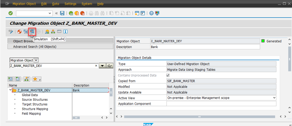Viewport: 292px width, 126px height.
Task: Open the command field dropdown
Action: point(49,13)
